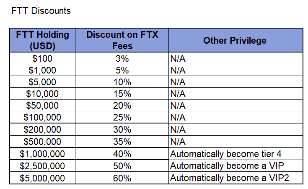Select the FTT Holding (USD) header cell
Image resolution: width=308 pixels, height=189 pixels.
point(42,40)
